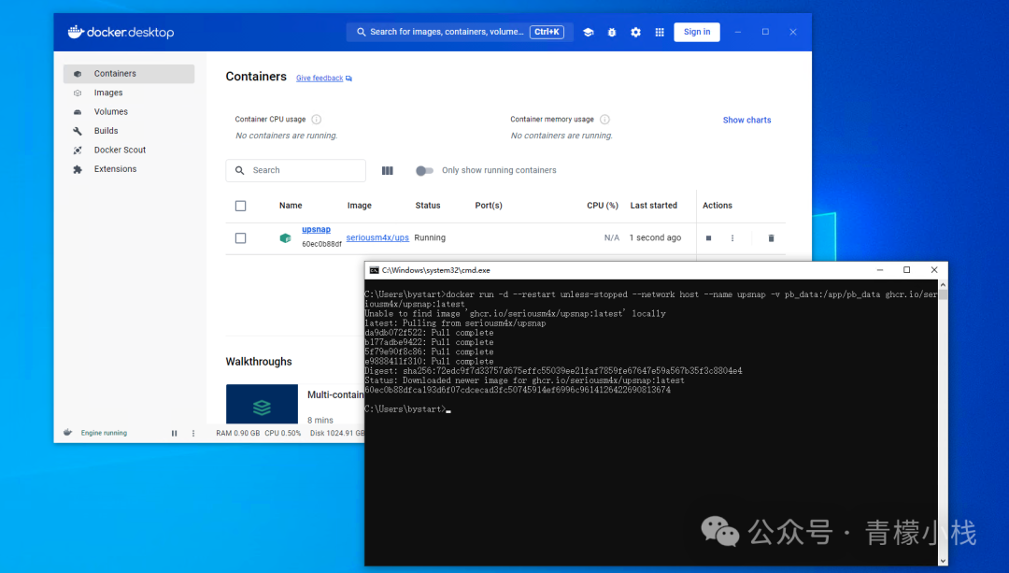Image resolution: width=1009 pixels, height=573 pixels.
Task: Click the troubleshoot bug icon
Action: coord(612,32)
